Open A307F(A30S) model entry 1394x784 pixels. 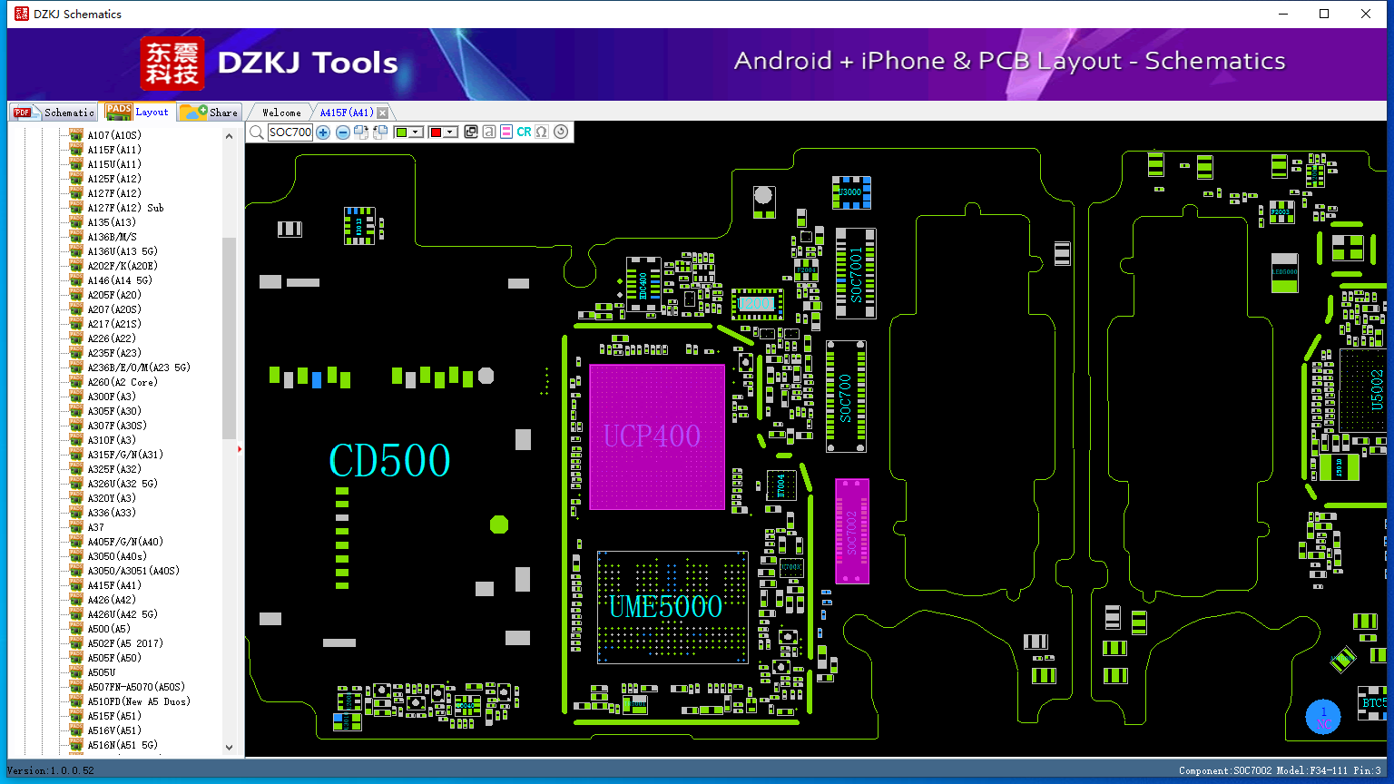(117, 426)
